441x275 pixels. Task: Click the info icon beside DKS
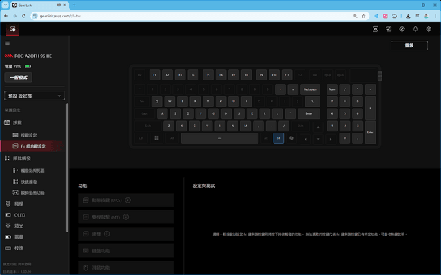(127, 200)
